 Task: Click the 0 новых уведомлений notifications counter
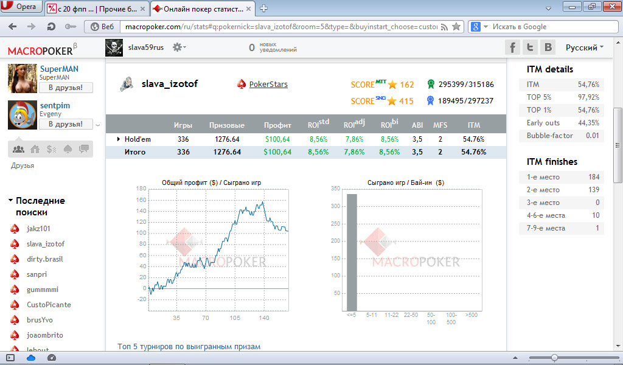pyautogui.click(x=273, y=47)
